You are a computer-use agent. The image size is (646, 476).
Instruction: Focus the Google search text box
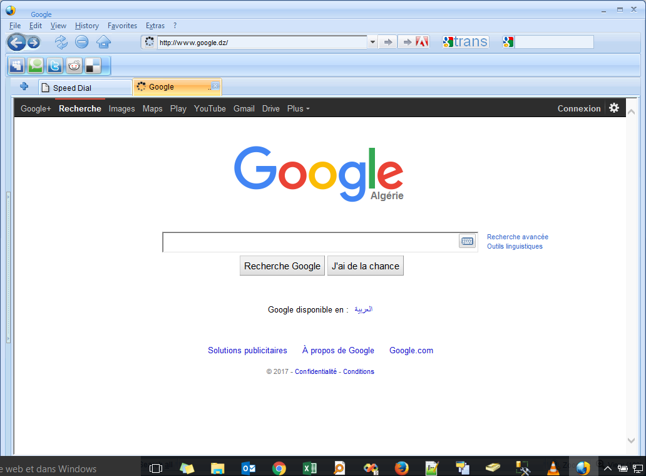coord(310,242)
